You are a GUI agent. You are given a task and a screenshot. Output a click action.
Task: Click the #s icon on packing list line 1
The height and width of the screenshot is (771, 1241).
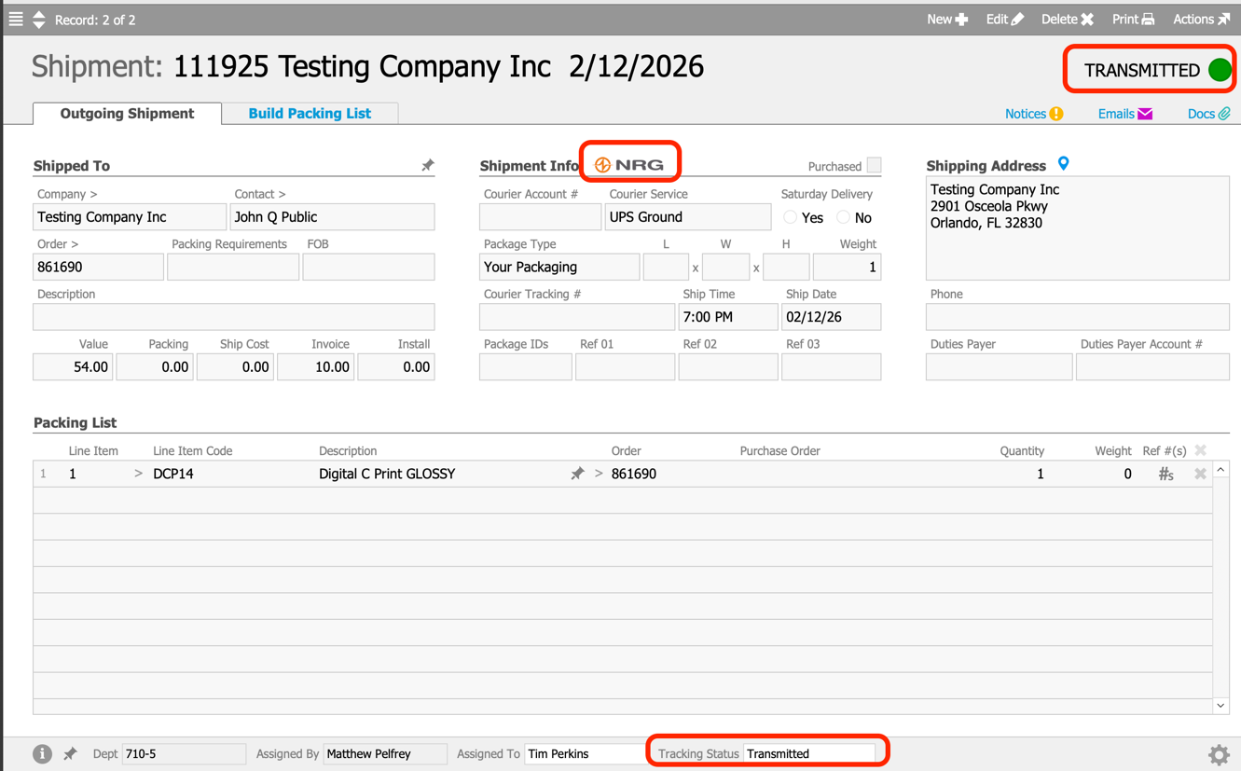[x=1165, y=474]
